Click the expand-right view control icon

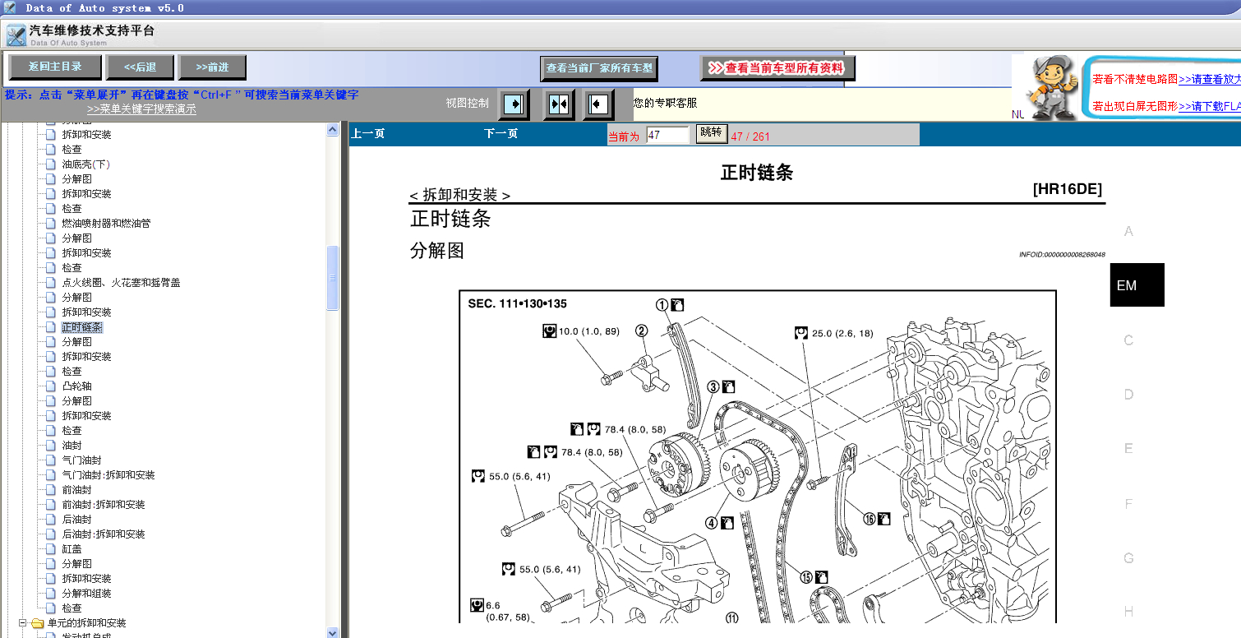pos(514,104)
